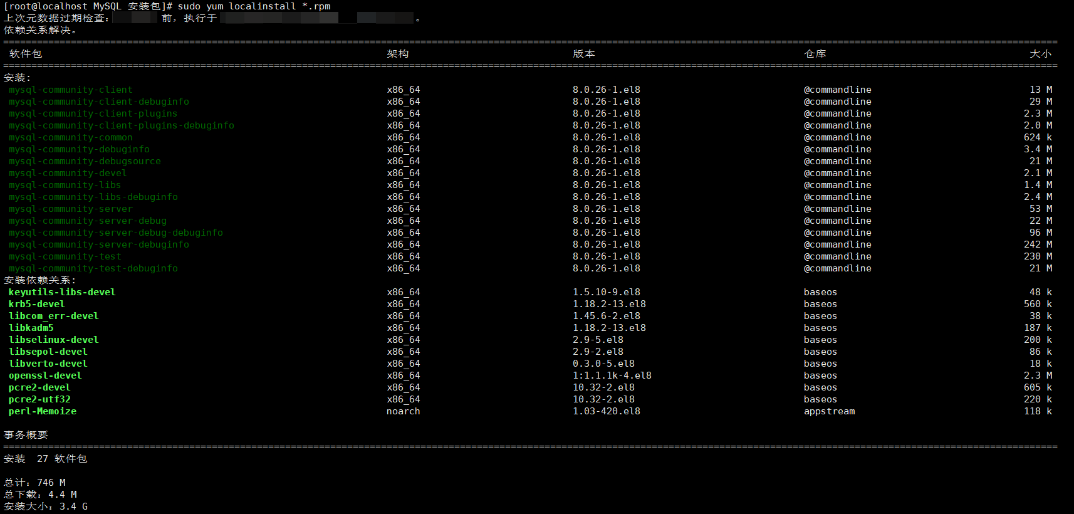Click mysql-community-libs-debuginfo package name
The width and height of the screenshot is (1074, 514).
coord(93,197)
